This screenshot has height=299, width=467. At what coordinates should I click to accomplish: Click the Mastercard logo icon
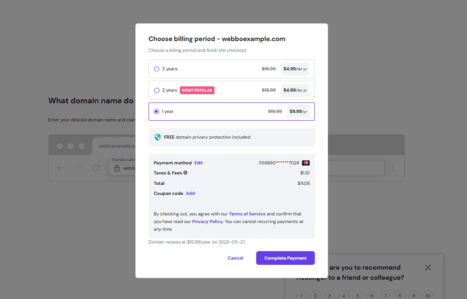pos(306,163)
